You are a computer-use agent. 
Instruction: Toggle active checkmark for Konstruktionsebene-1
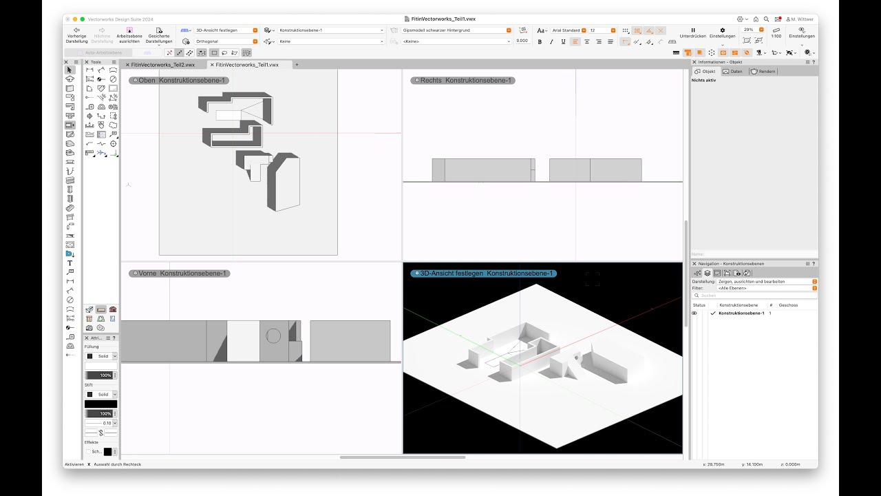point(713,313)
